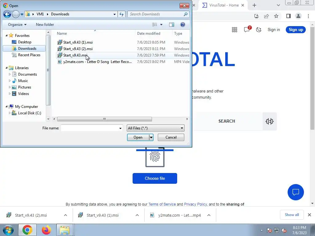The image size is (315, 236).
Task: Cancel the Open dialog
Action: (x=171, y=137)
